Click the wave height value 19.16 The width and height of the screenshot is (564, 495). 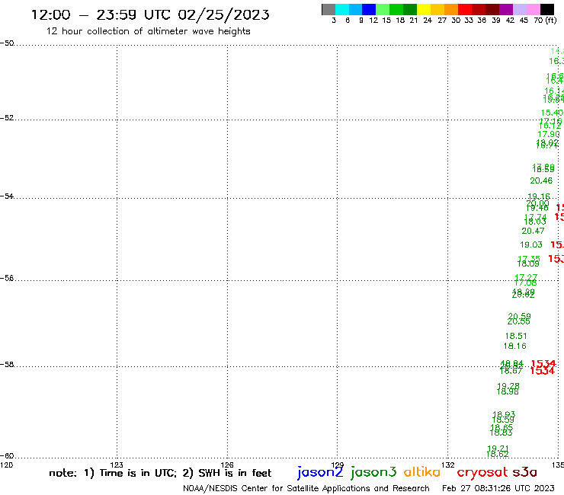pyautogui.click(x=538, y=196)
